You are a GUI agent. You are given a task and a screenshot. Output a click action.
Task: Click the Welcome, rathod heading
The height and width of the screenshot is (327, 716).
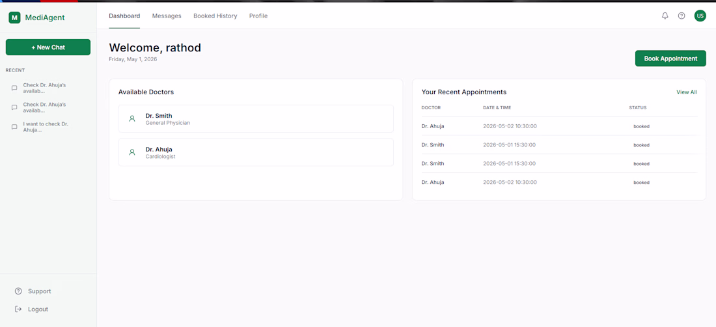pyautogui.click(x=155, y=47)
